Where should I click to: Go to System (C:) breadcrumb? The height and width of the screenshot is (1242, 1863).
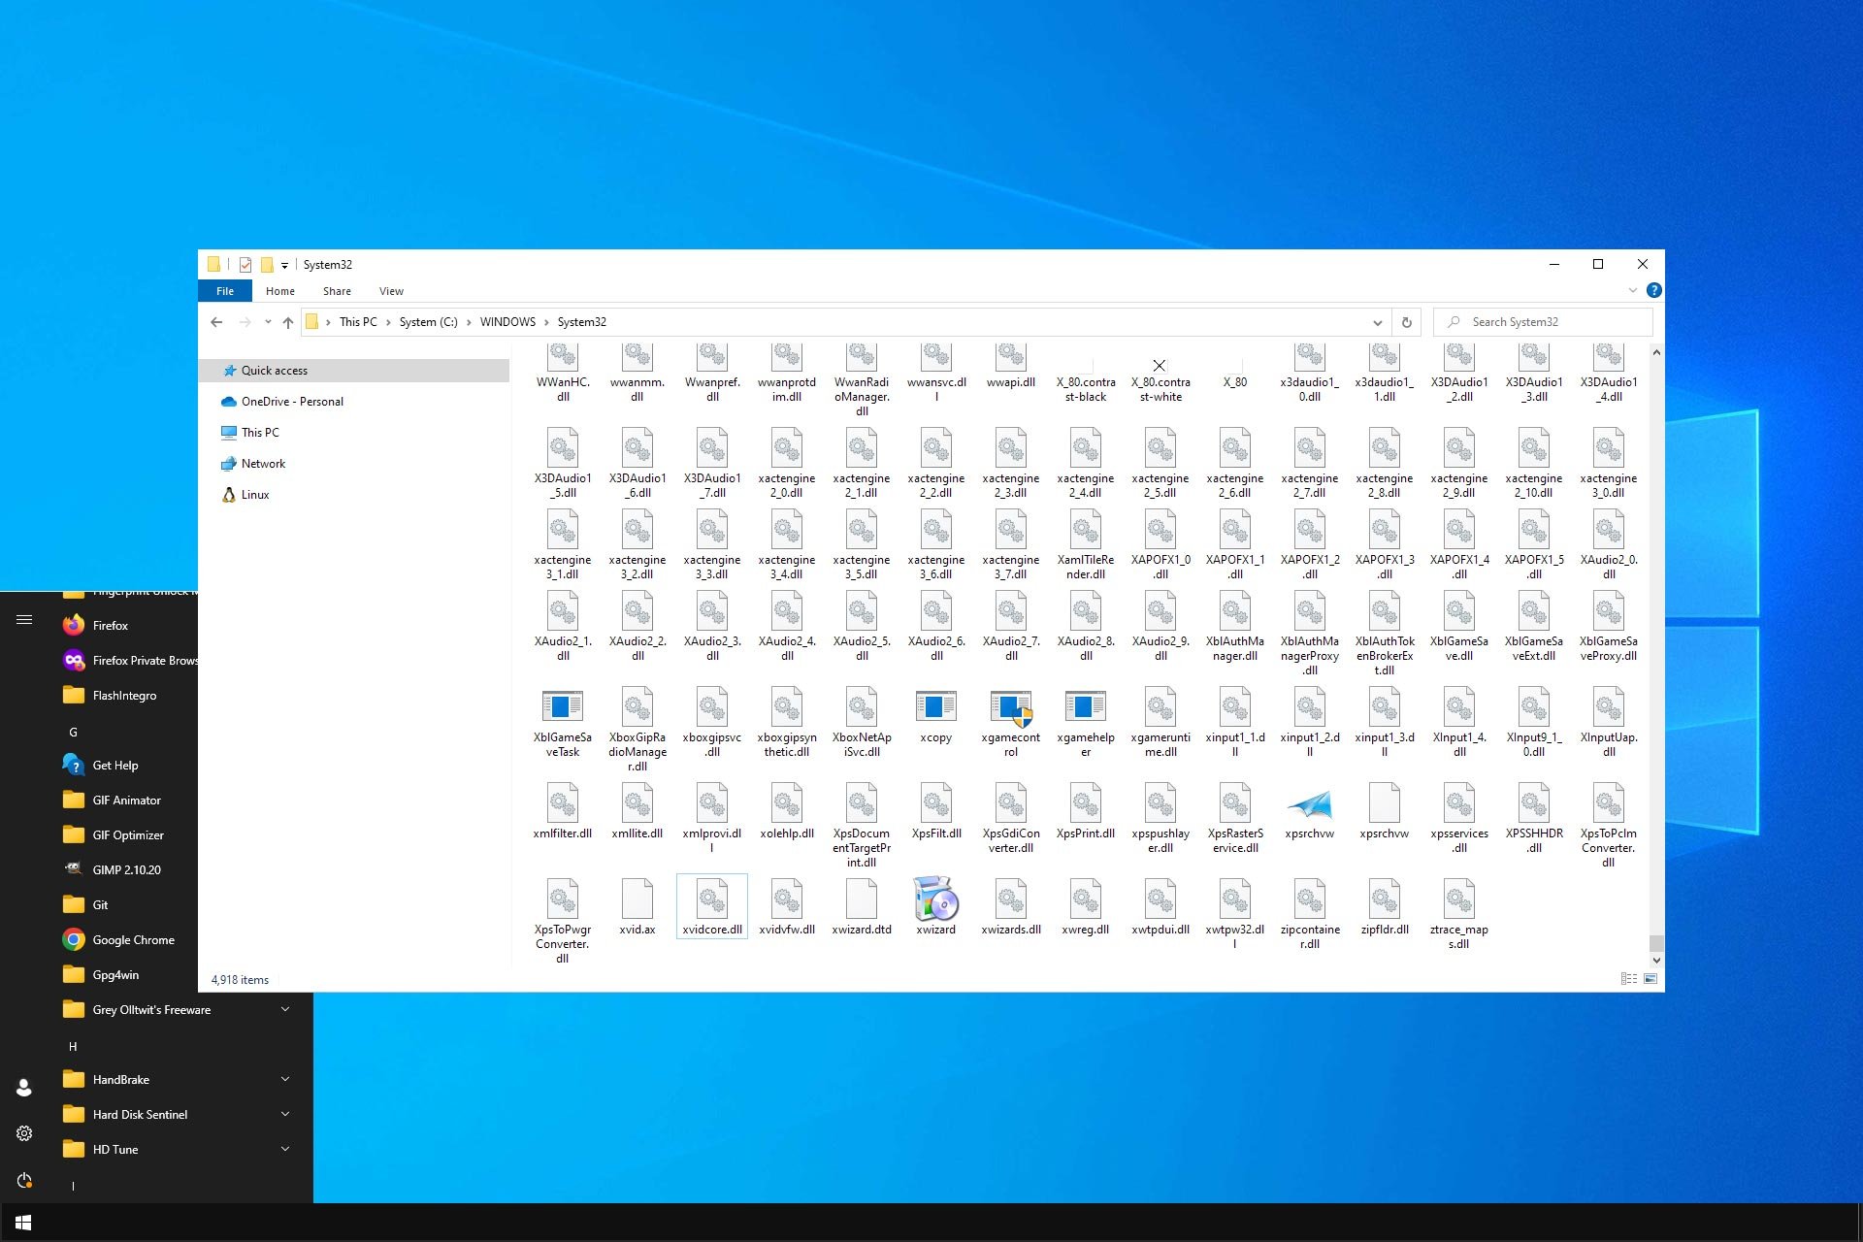coord(428,322)
